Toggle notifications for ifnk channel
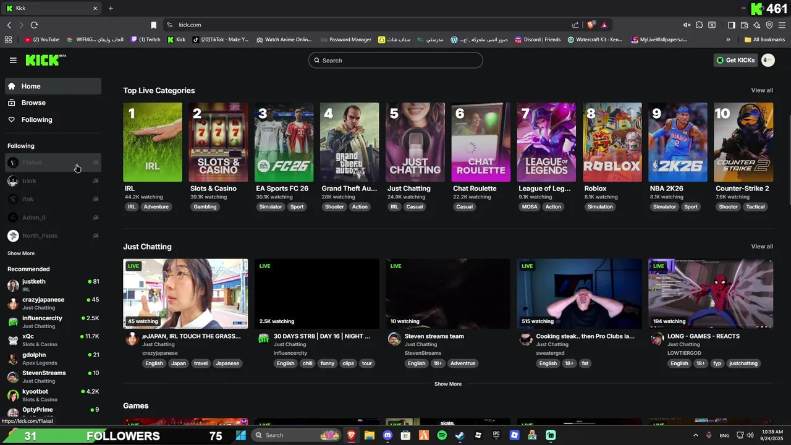 click(x=95, y=199)
